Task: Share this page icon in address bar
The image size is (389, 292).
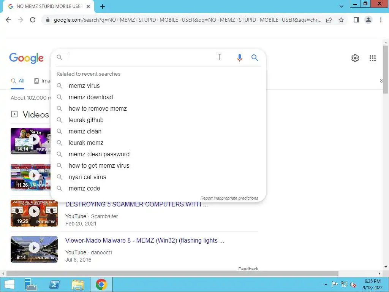Action: click(x=329, y=20)
